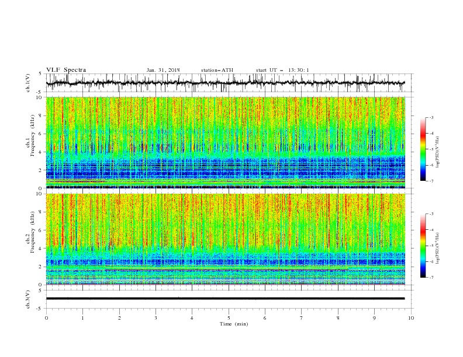Click the ch.2 color bar log(PSD) label
The width and height of the screenshot is (463, 357).
pos(438,249)
